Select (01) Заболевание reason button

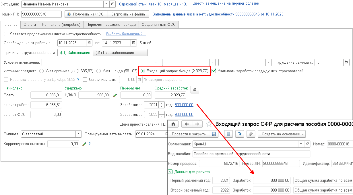click(x=75, y=52)
